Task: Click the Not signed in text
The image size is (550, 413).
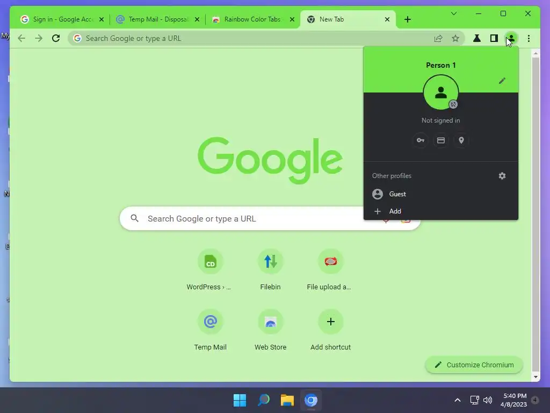Action: point(441,120)
